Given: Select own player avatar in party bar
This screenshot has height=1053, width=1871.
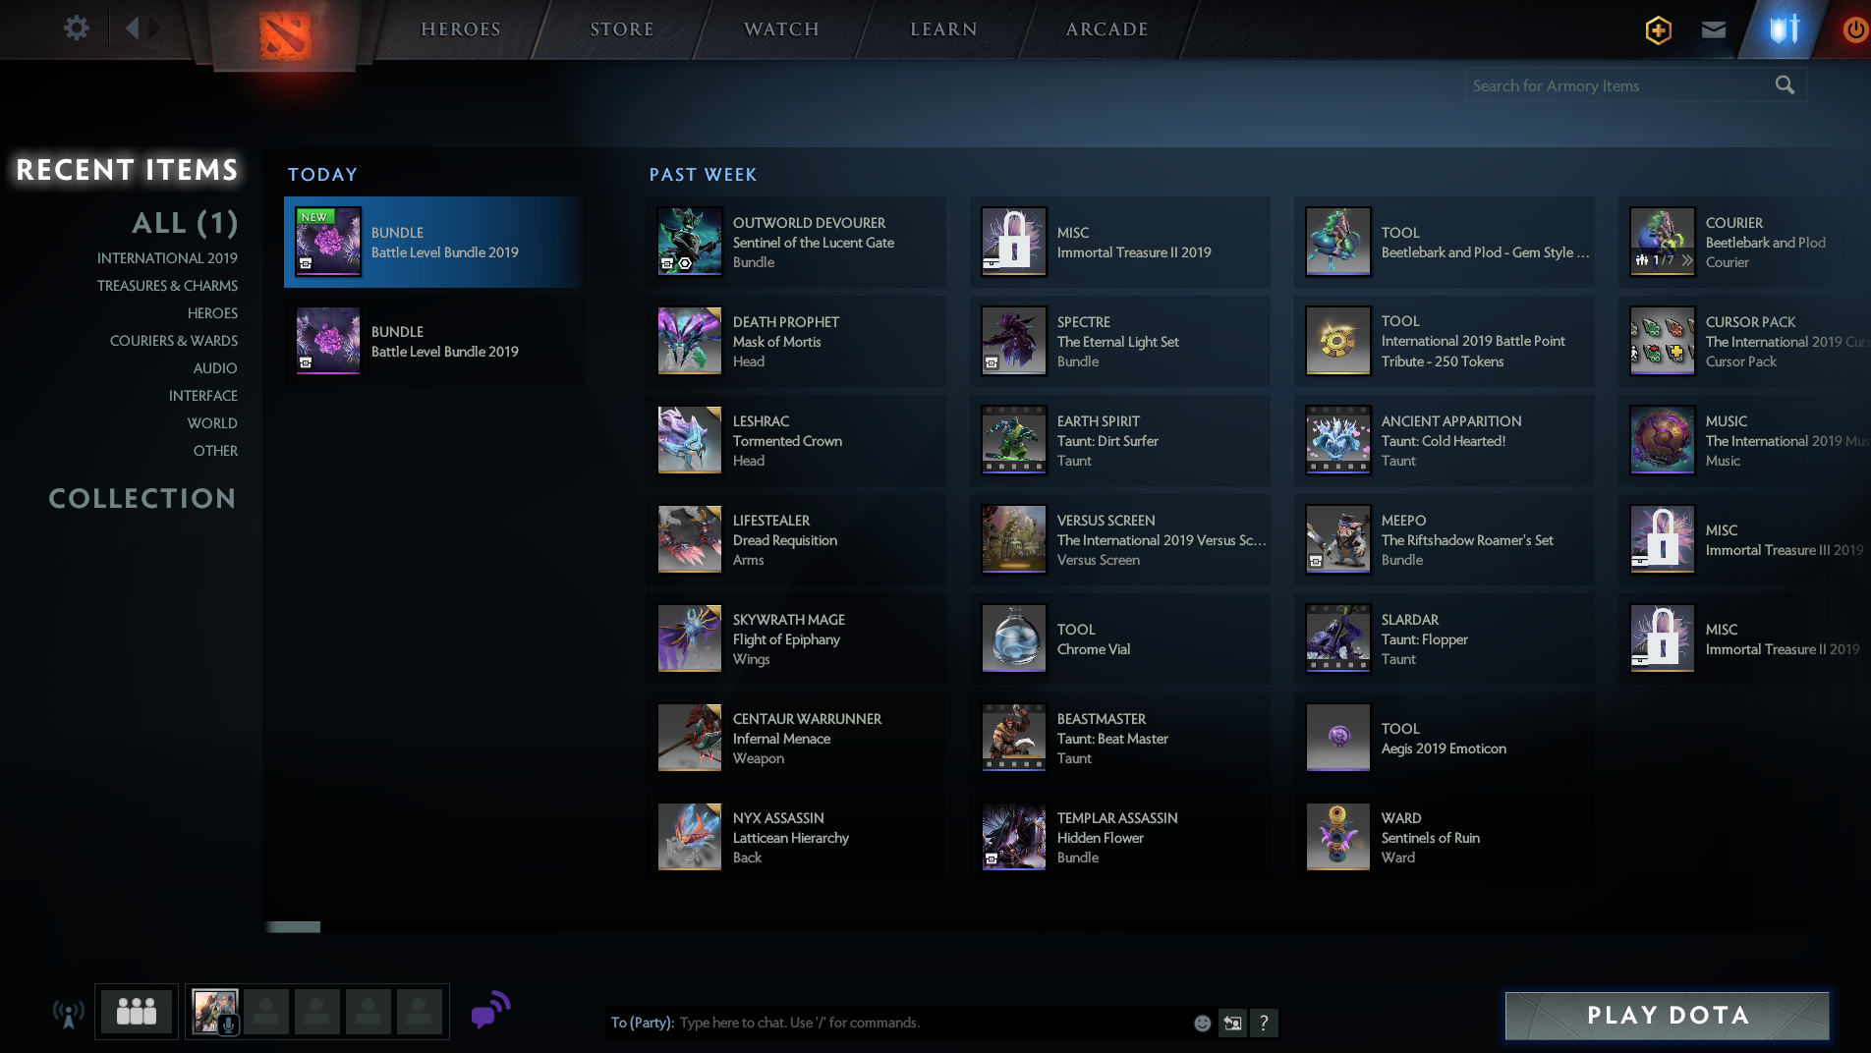Looking at the screenshot, I should pyautogui.click(x=215, y=1012).
